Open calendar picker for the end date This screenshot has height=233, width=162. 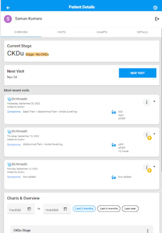point(65,209)
